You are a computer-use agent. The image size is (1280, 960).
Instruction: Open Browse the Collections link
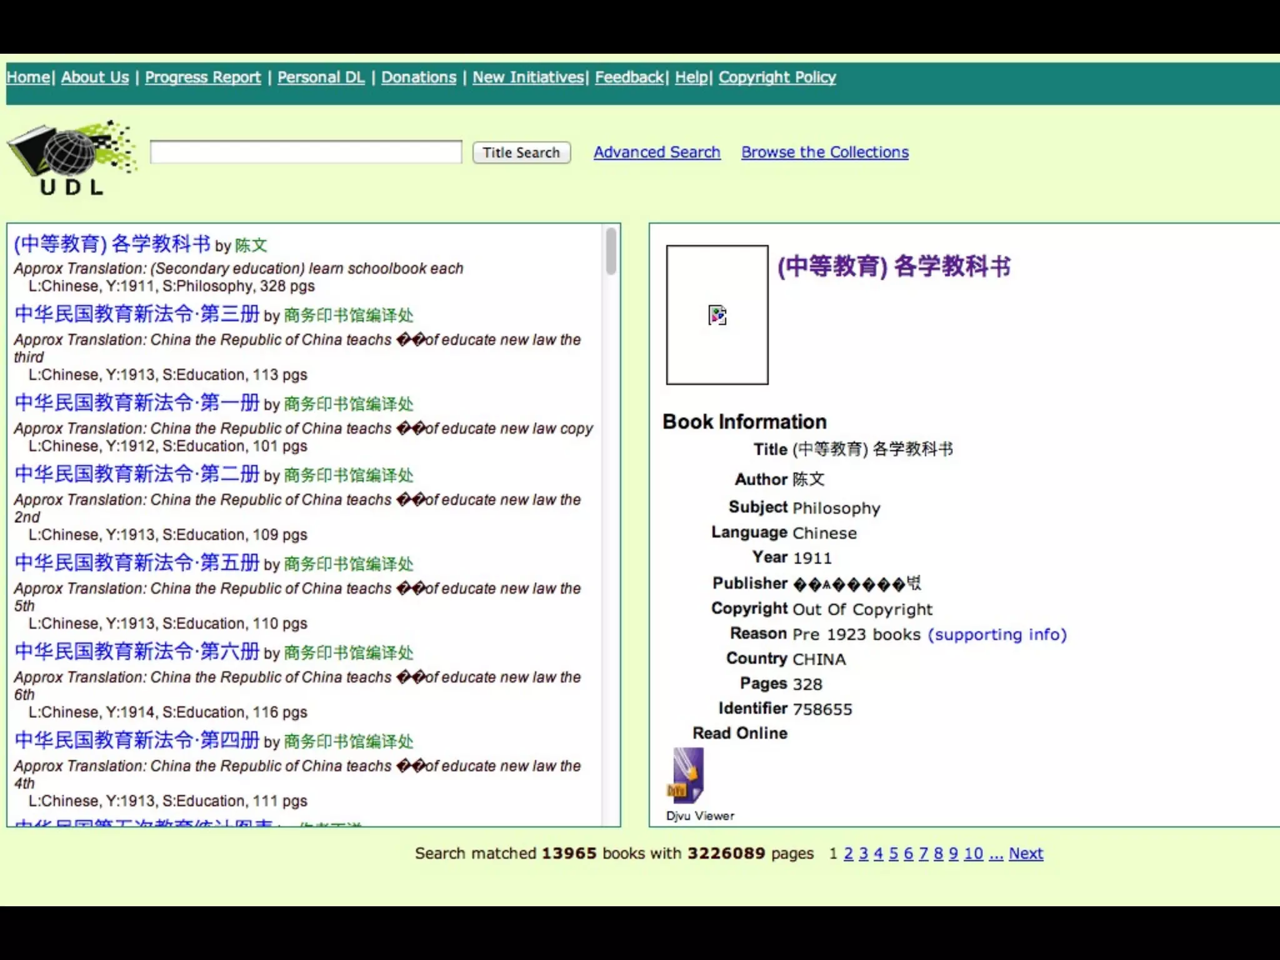[824, 152]
